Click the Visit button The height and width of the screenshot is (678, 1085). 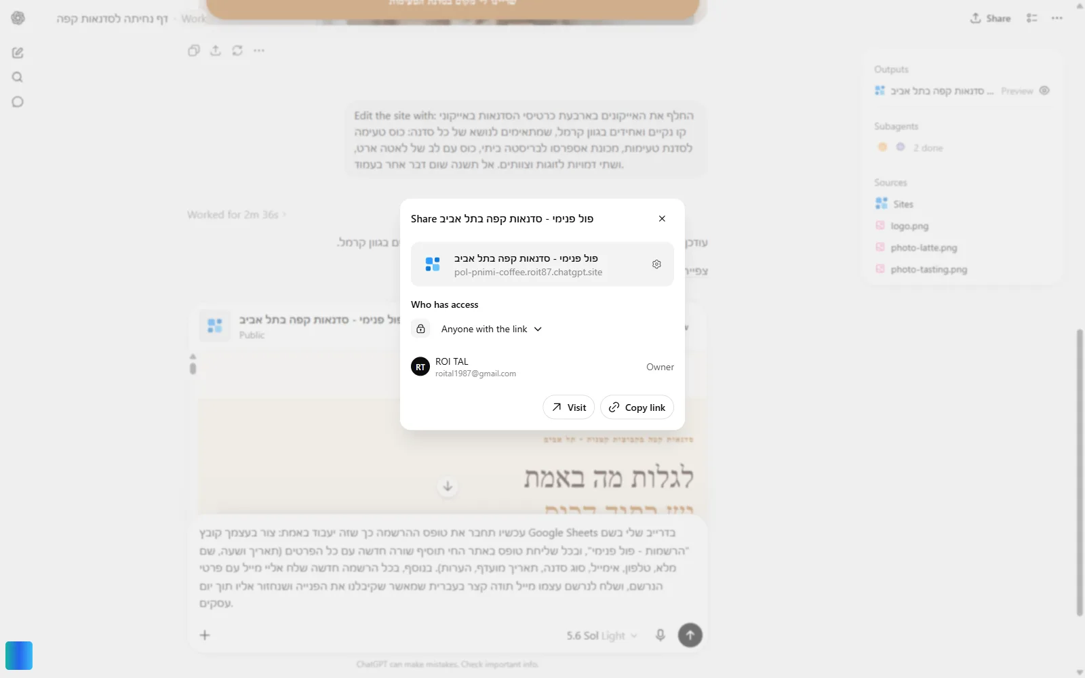[568, 407]
